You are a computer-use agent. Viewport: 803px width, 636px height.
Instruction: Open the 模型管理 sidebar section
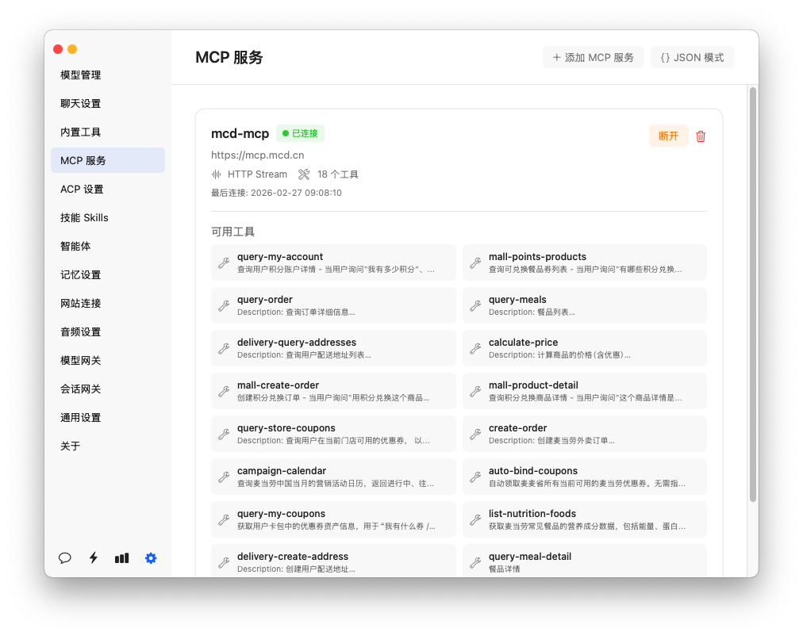[x=81, y=75]
